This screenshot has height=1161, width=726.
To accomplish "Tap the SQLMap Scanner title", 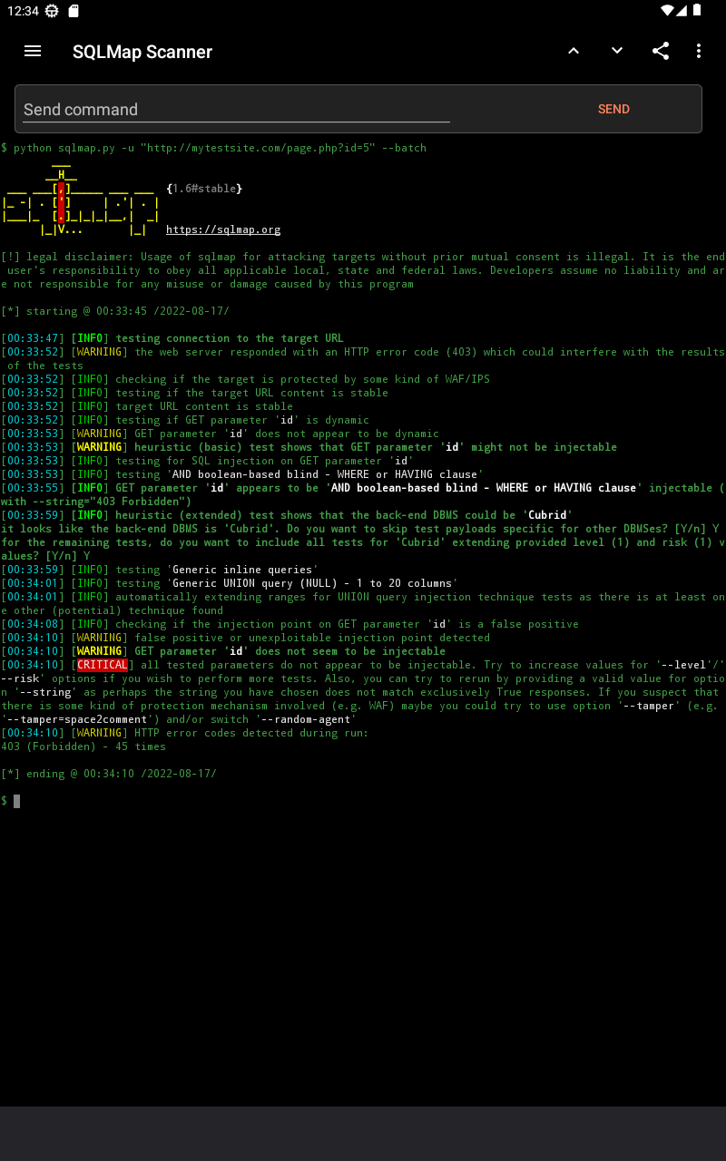I will pyautogui.click(x=142, y=52).
